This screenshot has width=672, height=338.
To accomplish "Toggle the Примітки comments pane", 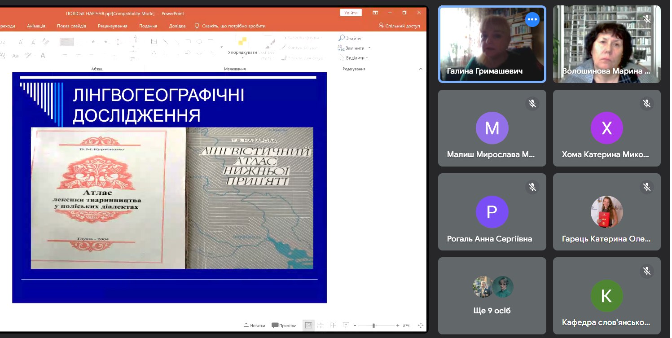I will 284,325.
